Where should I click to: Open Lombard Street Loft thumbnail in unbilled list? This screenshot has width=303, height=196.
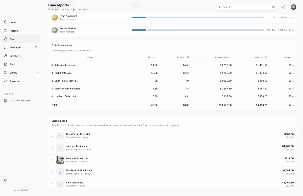point(60,160)
